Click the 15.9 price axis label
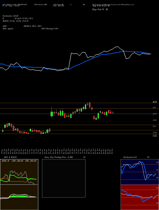The height and width of the screenshot is (210, 159). tap(155, 108)
